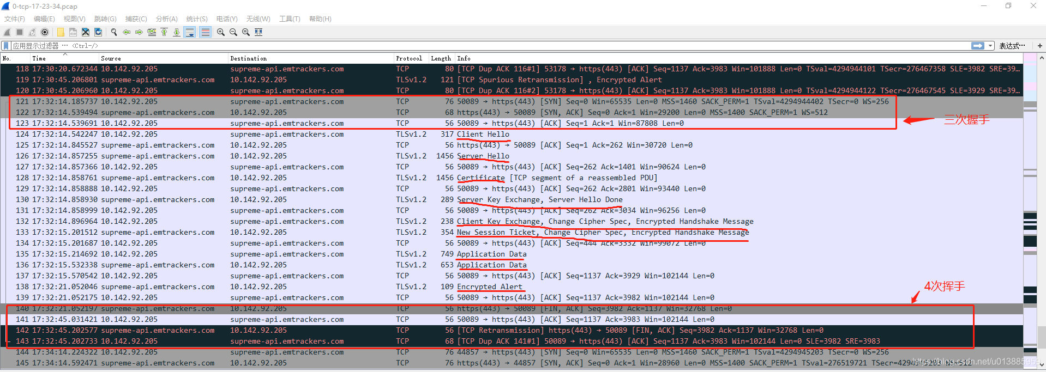Select packet 133 New Session Ticket row
Viewport: 1046px width, 372px height.
pyautogui.click(x=512, y=232)
